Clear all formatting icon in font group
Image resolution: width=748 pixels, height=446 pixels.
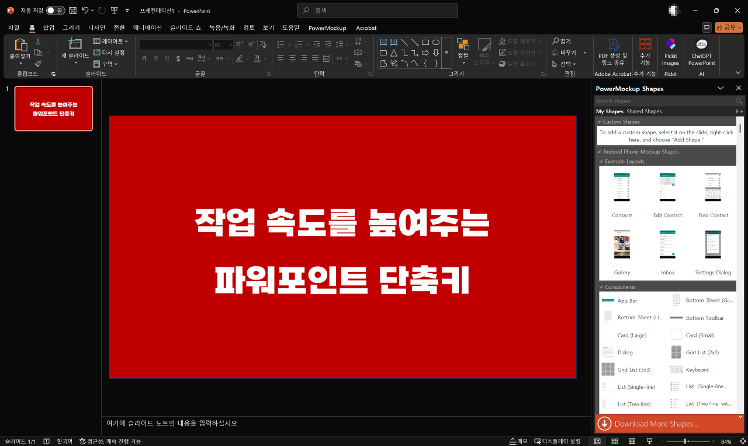coord(263,44)
